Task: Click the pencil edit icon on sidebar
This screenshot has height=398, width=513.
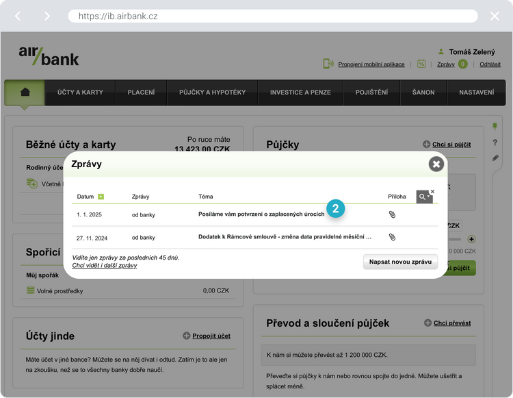Action: [x=495, y=158]
